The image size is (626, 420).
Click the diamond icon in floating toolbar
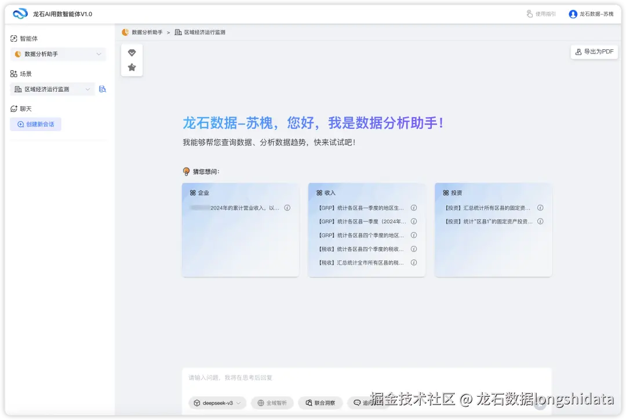pyautogui.click(x=132, y=53)
